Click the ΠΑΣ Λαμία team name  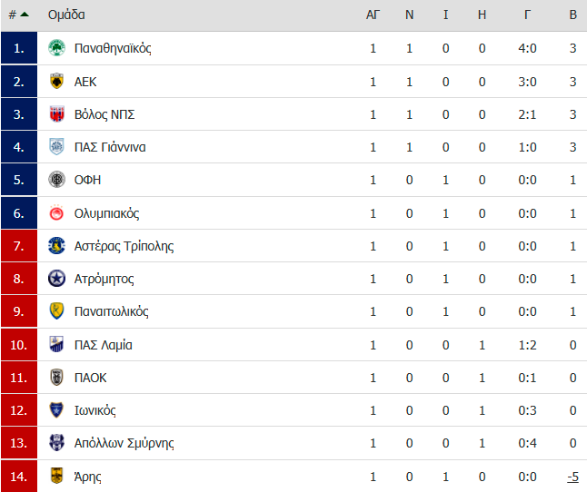103,345
